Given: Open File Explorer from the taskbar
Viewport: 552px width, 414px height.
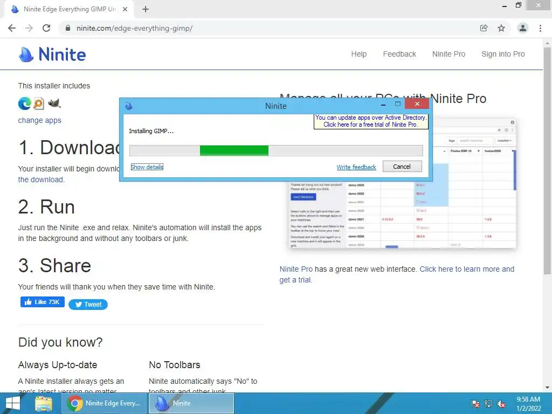Looking at the screenshot, I should [x=43, y=403].
